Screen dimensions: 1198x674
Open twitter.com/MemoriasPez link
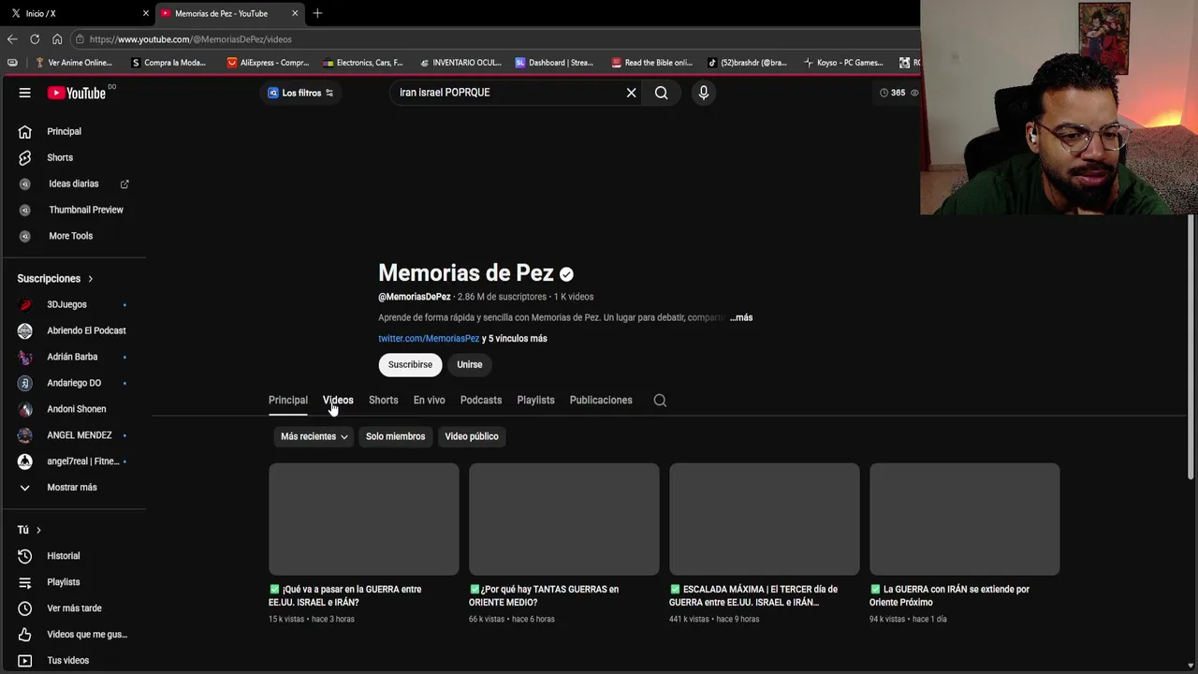coord(429,338)
